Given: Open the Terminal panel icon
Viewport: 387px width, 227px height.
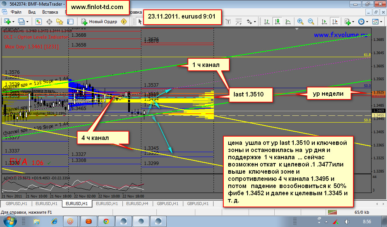Looking at the screenshot, I should [x=70, y=22].
